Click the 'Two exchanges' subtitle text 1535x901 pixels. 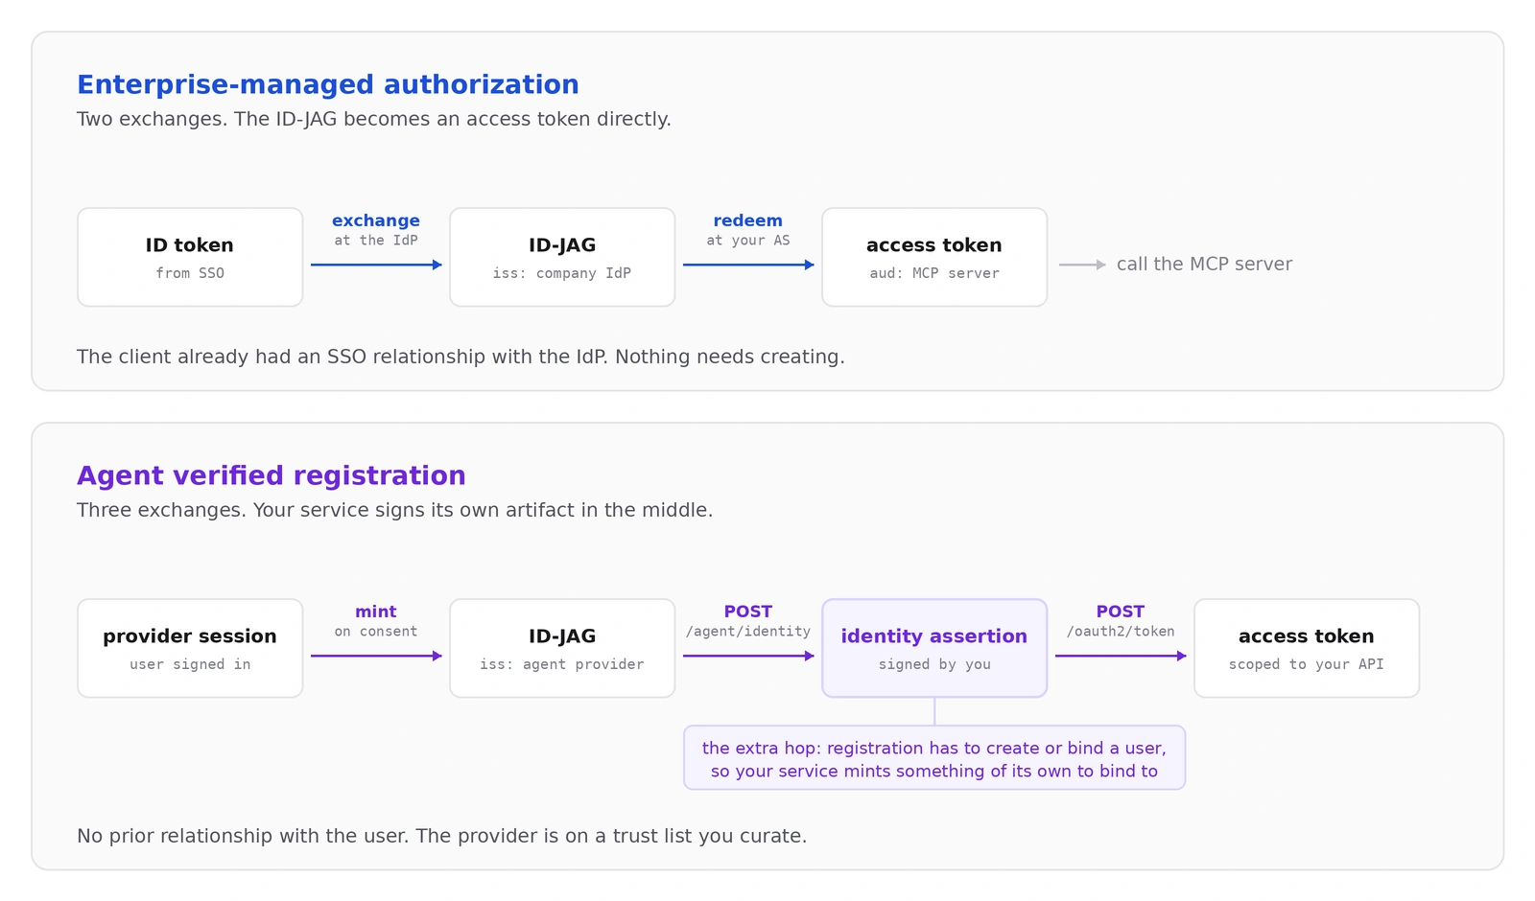[374, 120]
